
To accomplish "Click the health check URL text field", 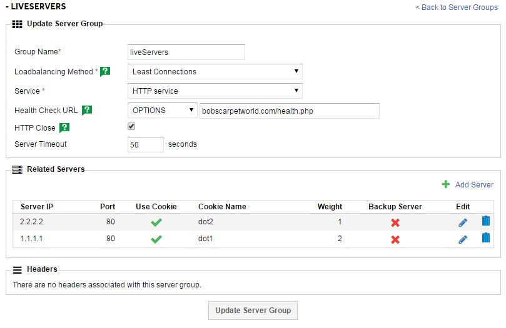I will click(x=289, y=111).
